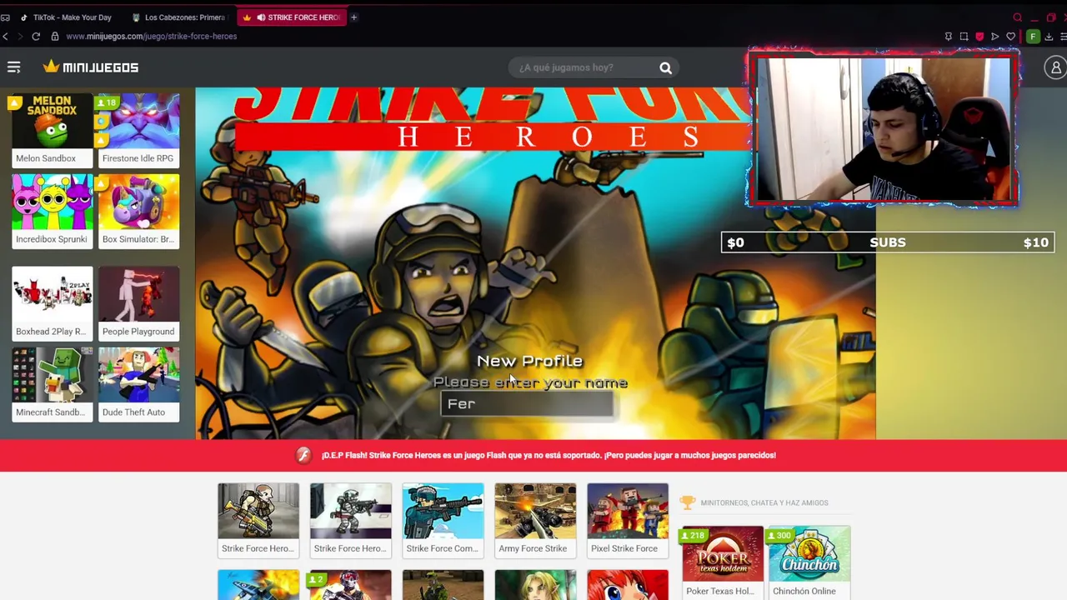The image size is (1067, 600).
Task: Switch to the TikTok - Make Your Day tab
Action: coord(67,17)
